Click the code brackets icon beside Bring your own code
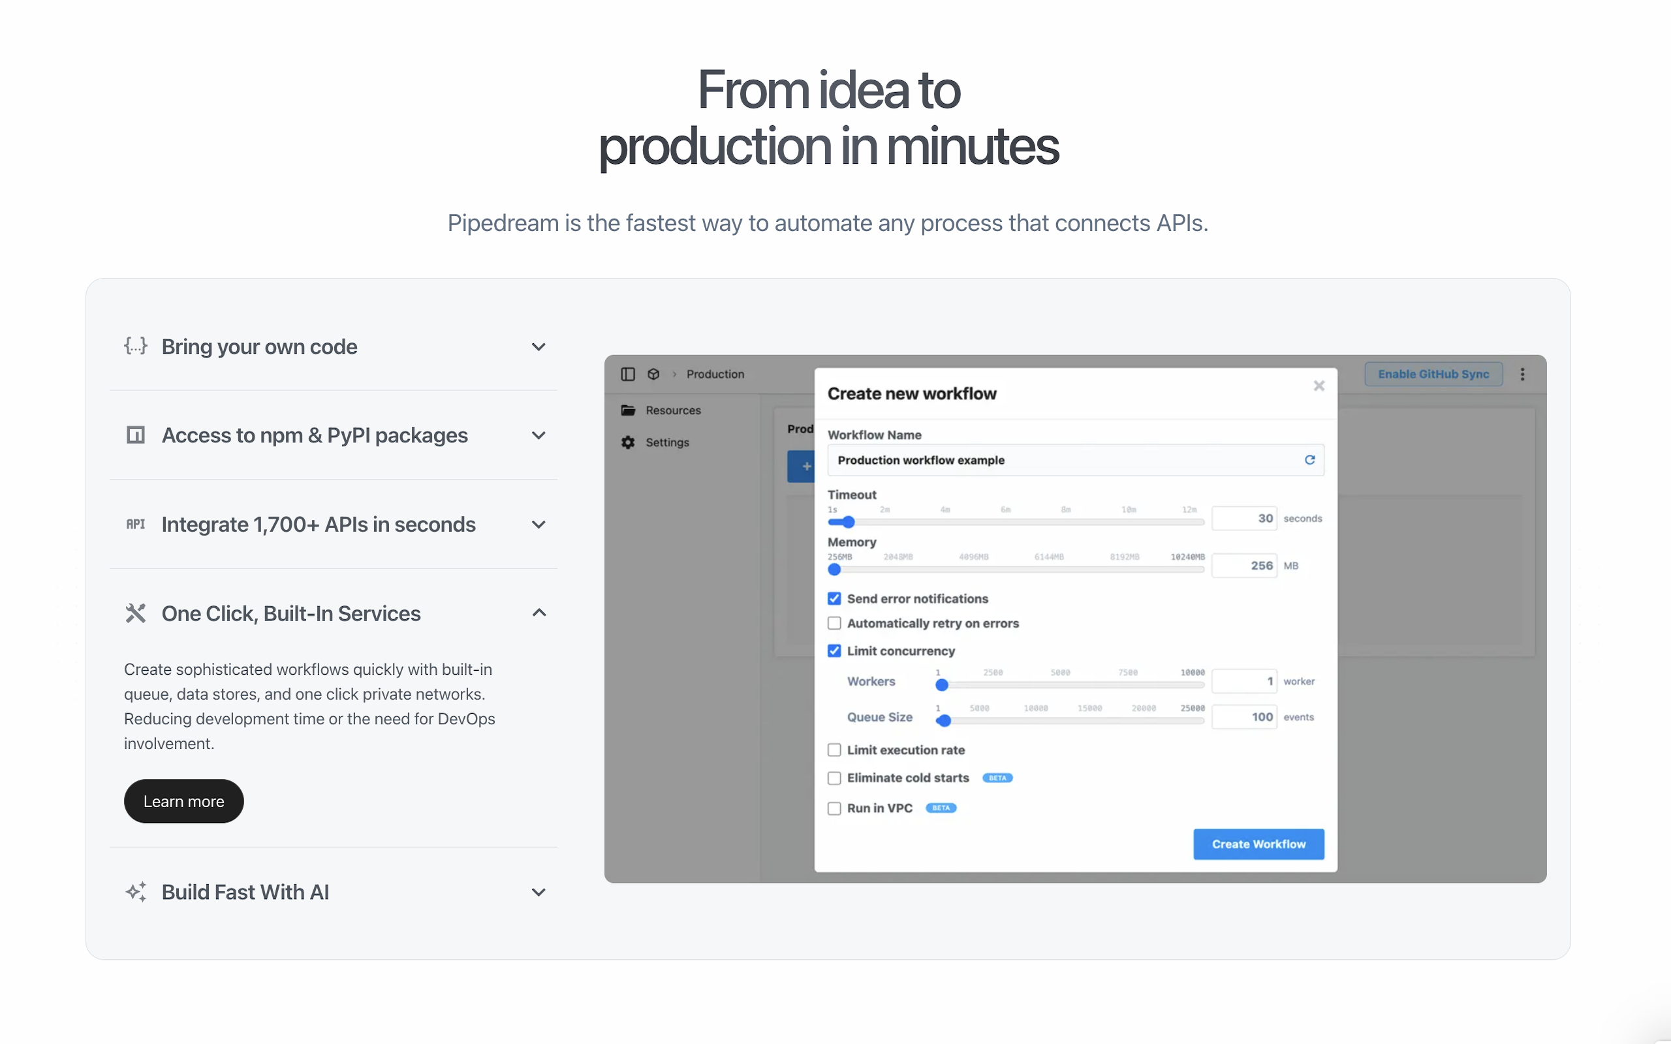This screenshot has height=1044, width=1671. [x=135, y=346]
